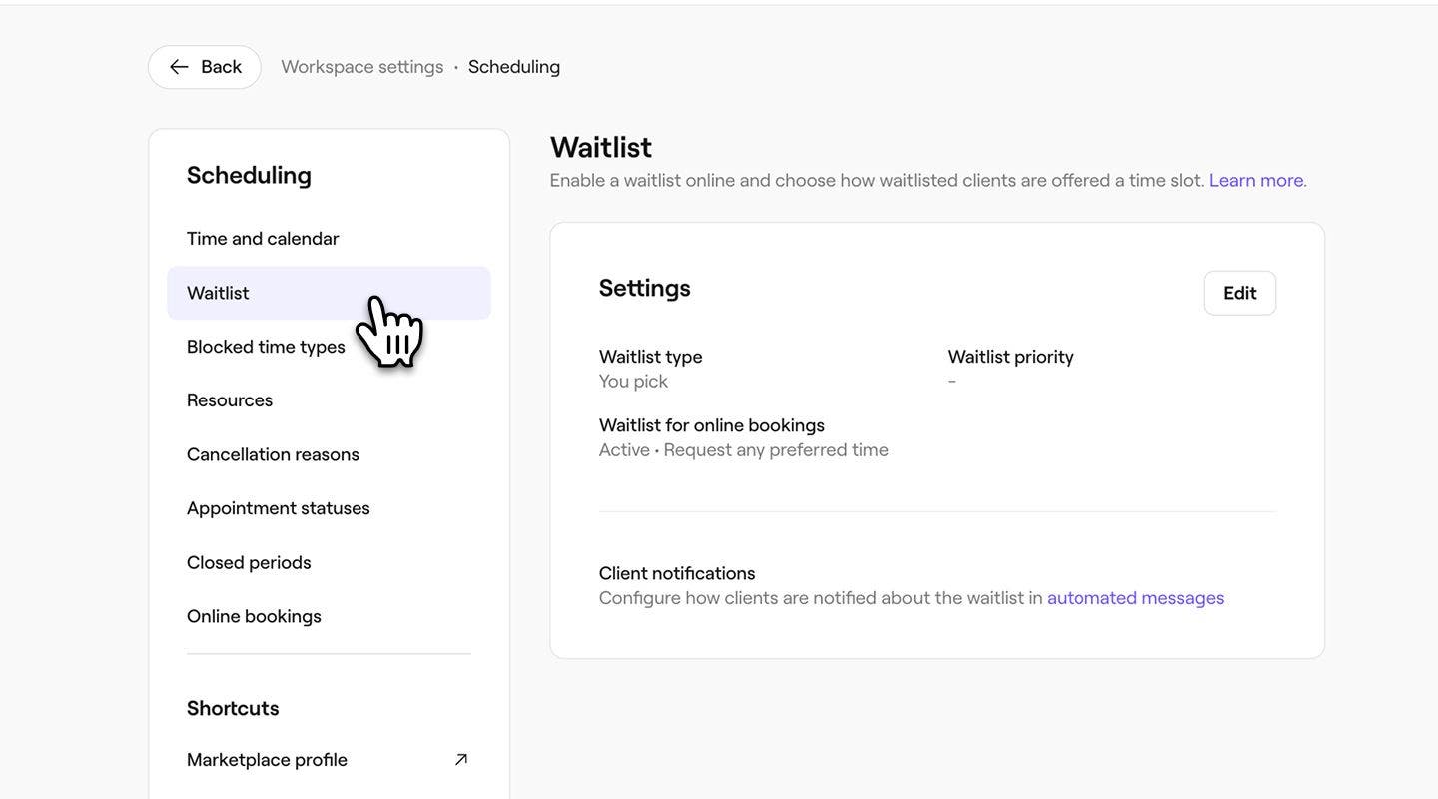The height and width of the screenshot is (799, 1438).
Task: Open Blocked time types section
Action: 266,347
